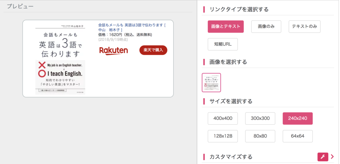Click the カスタマイズする heading

coord(231,157)
